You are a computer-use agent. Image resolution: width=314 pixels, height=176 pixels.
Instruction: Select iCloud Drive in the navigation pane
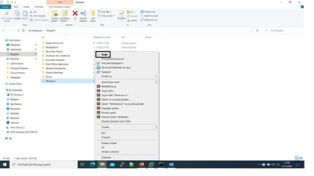(x=15, y=84)
